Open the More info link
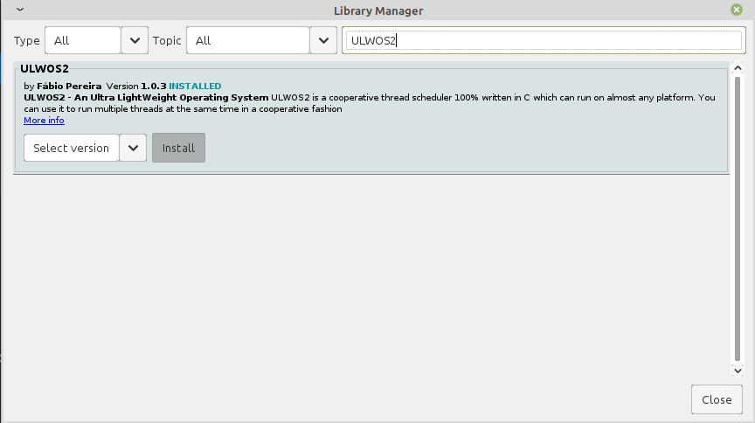The width and height of the screenshot is (755, 423). pyautogui.click(x=44, y=121)
